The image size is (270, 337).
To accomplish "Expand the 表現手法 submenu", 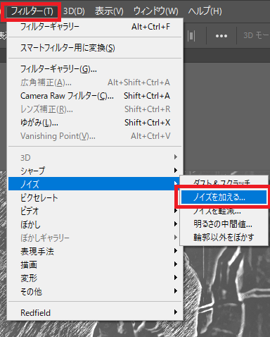I will pyautogui.click(x=95, y=251).
